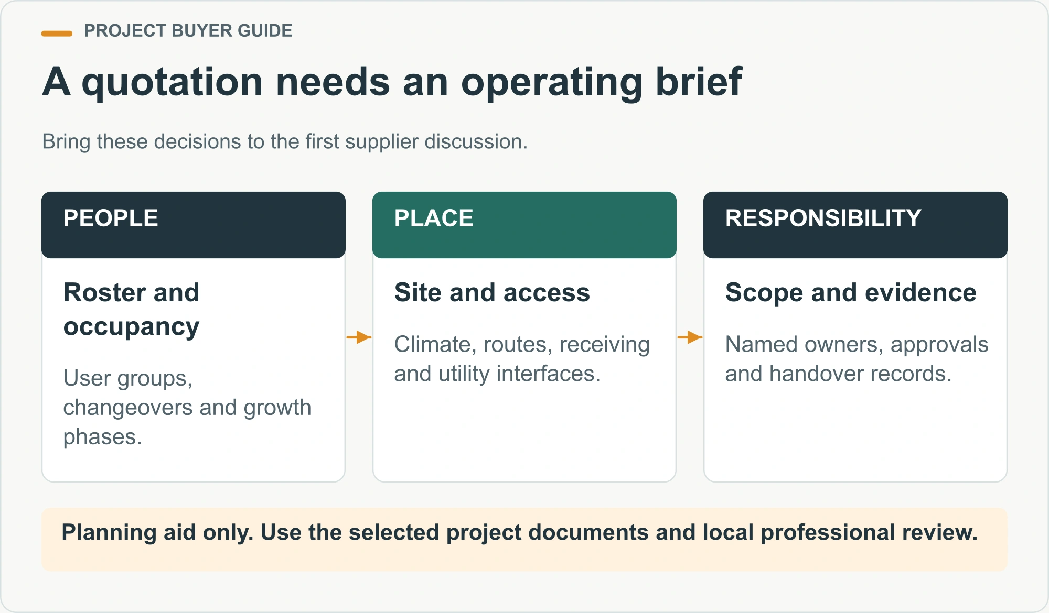Select the PEOPLE card header
This screenshot has width=1049, height=613.
[194, 225]
